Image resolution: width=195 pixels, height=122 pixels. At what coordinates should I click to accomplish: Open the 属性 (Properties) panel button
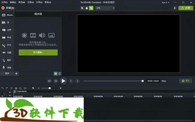tap(186, 81)
